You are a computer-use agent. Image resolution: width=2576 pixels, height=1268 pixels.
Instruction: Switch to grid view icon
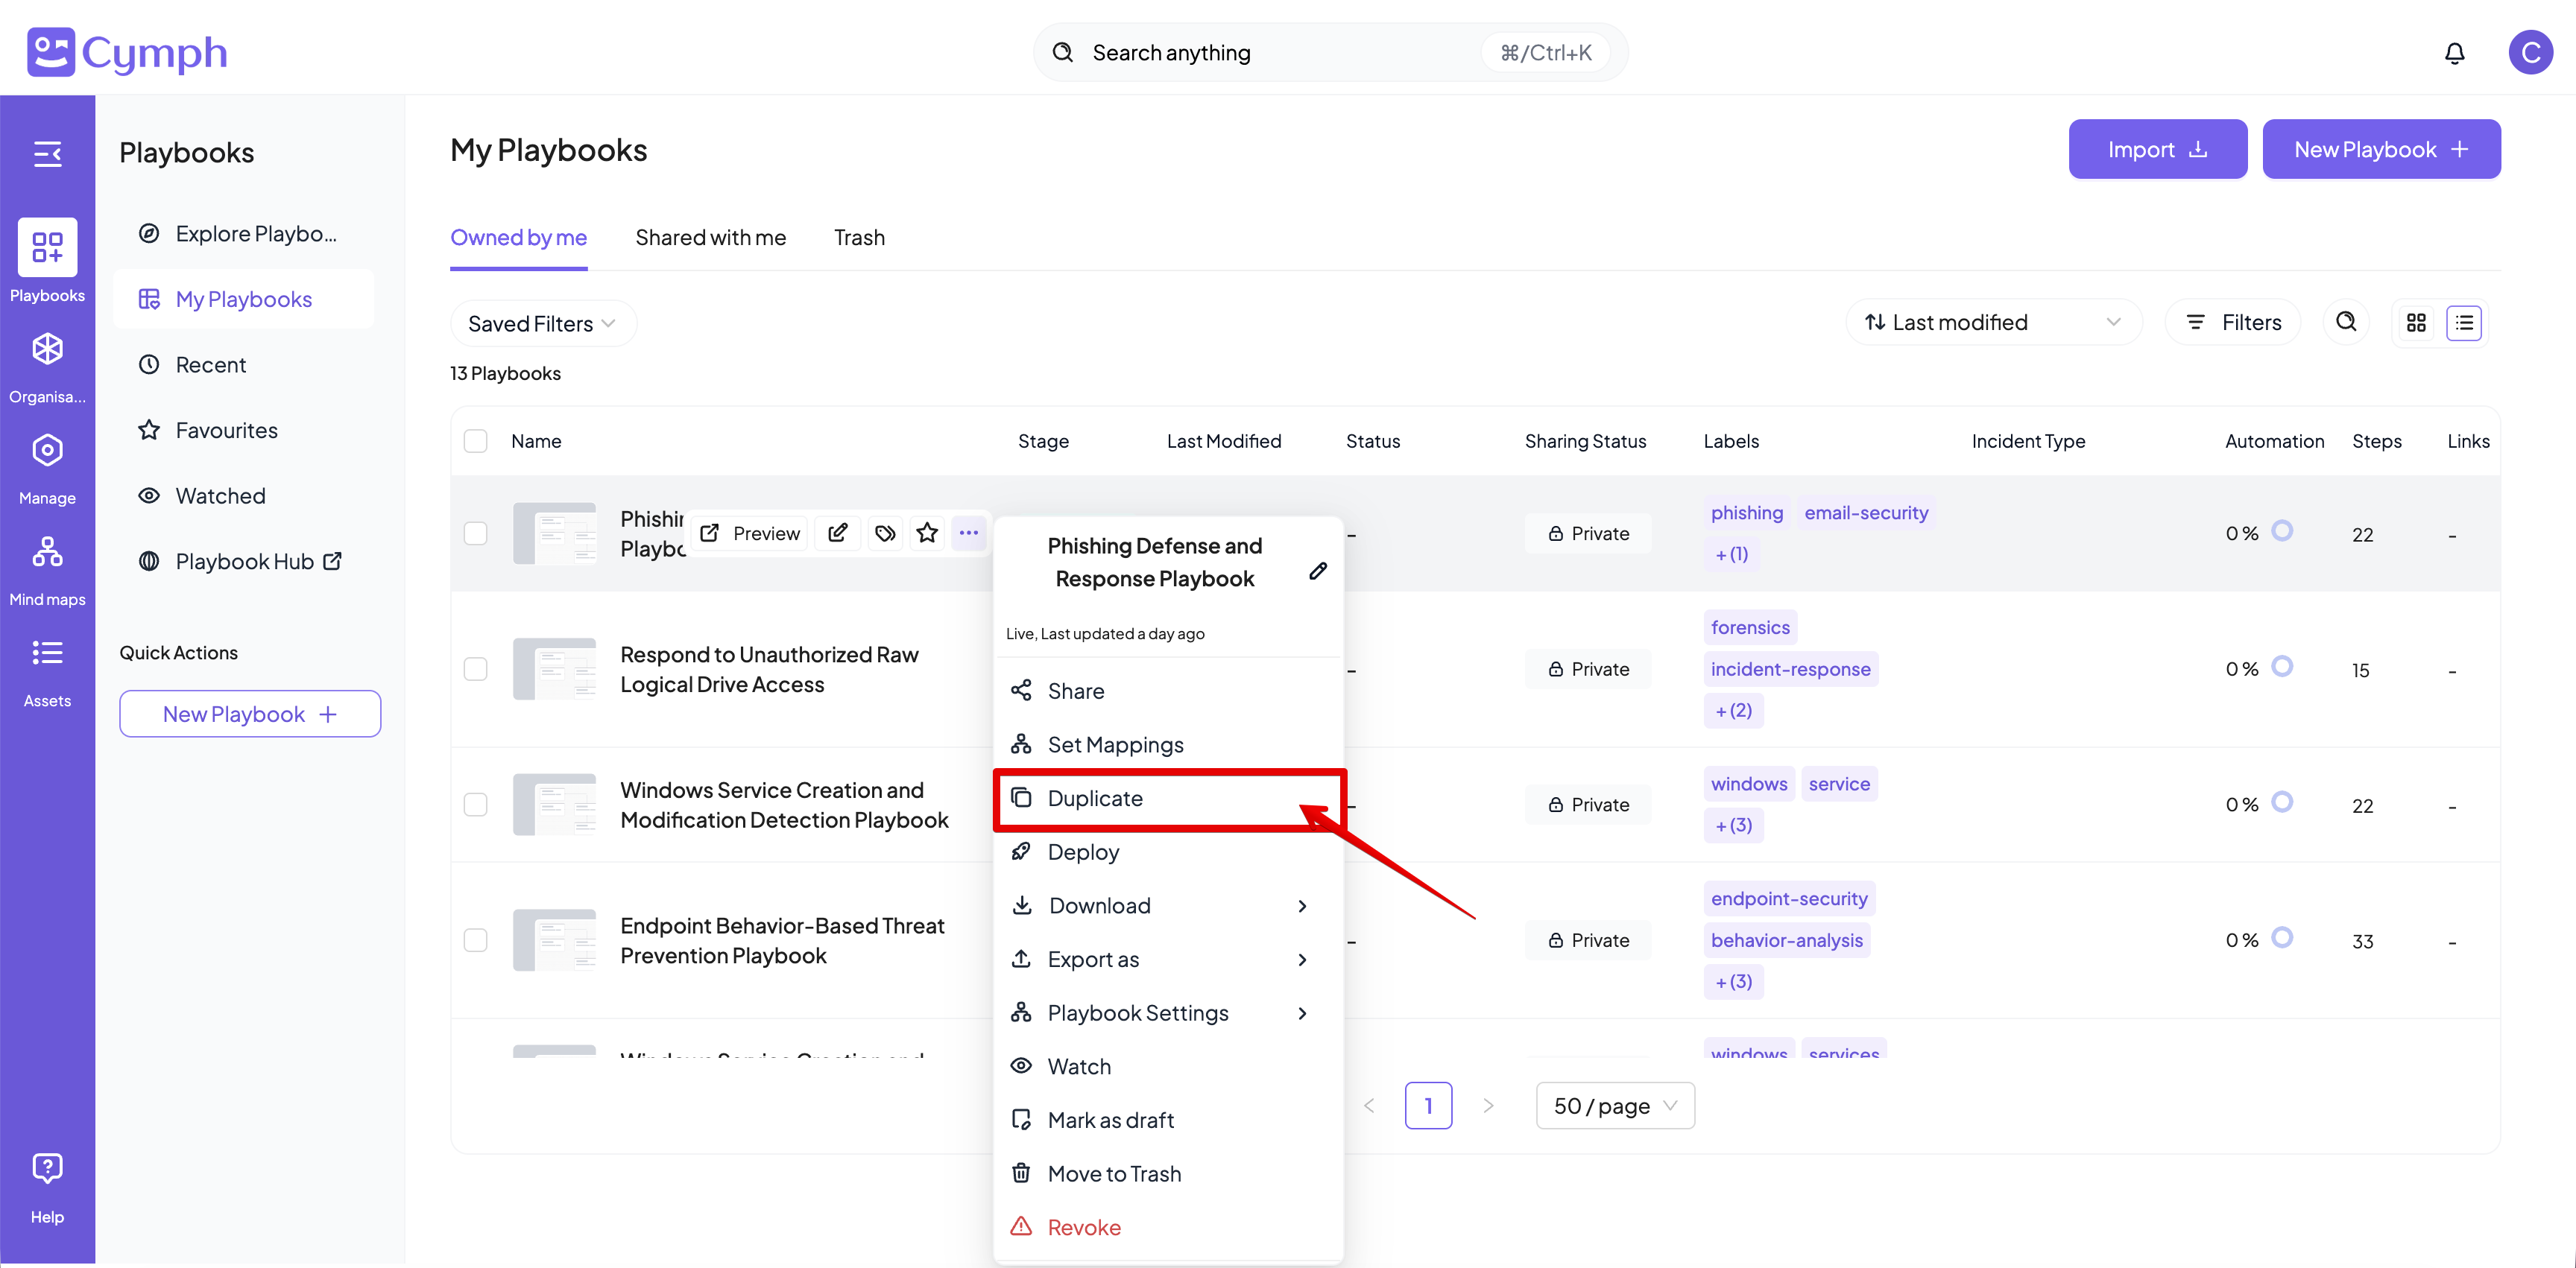(x=2416, y=322)
